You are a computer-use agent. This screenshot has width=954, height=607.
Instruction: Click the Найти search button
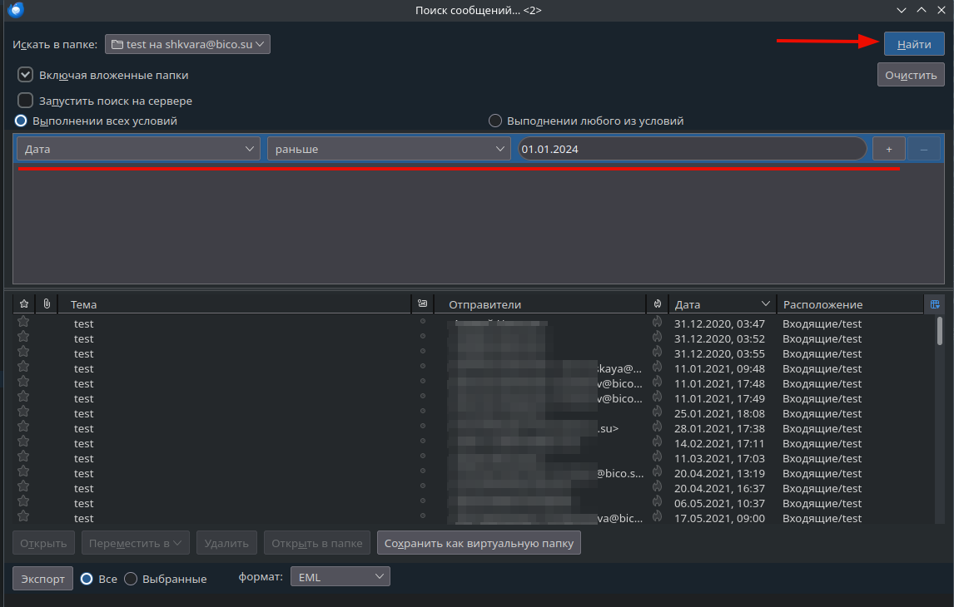pyautogui.click(x=914, y=44)
